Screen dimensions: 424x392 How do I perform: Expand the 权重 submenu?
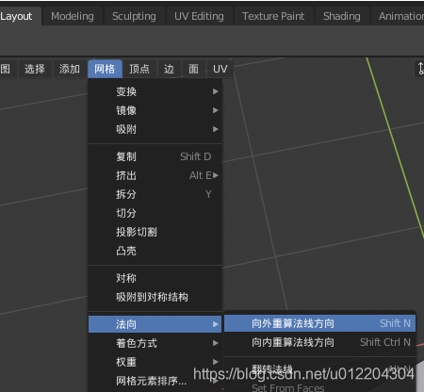(x=155, y=362)
